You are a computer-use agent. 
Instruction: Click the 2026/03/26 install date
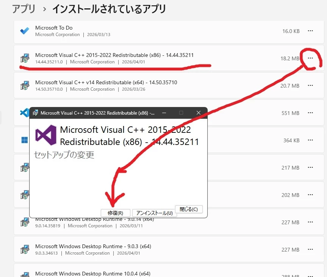pyautogui.click(x=133, y=89)
